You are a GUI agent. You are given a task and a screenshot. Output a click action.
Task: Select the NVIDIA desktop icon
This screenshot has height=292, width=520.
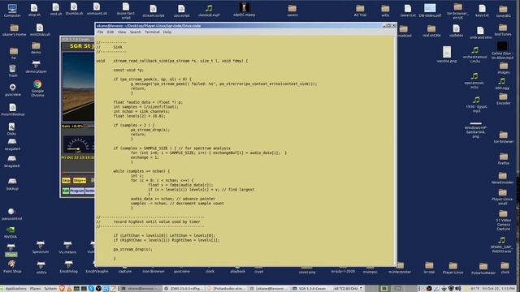pos(11,233)
